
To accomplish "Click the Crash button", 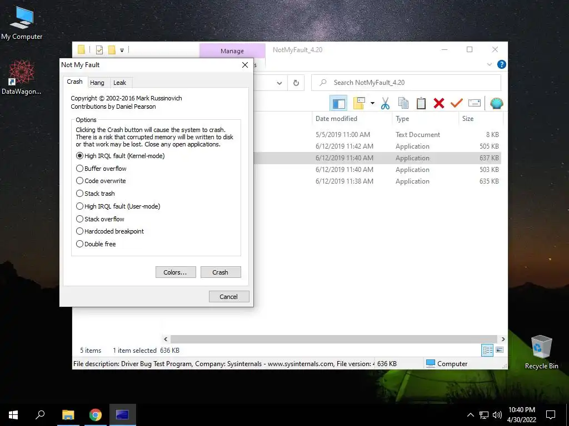I will tap(221, 272).
